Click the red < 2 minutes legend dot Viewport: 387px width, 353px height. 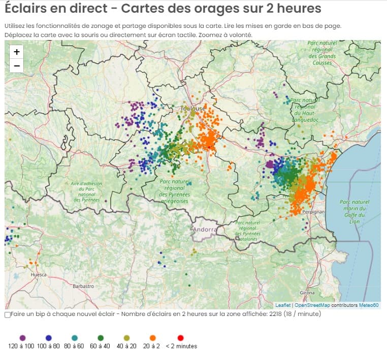point(180,338)
